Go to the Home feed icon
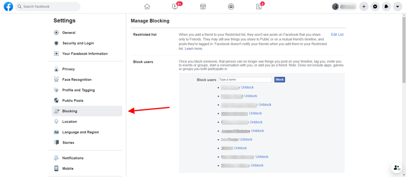This screenshot has width=406, height=177. coord(147,7)
